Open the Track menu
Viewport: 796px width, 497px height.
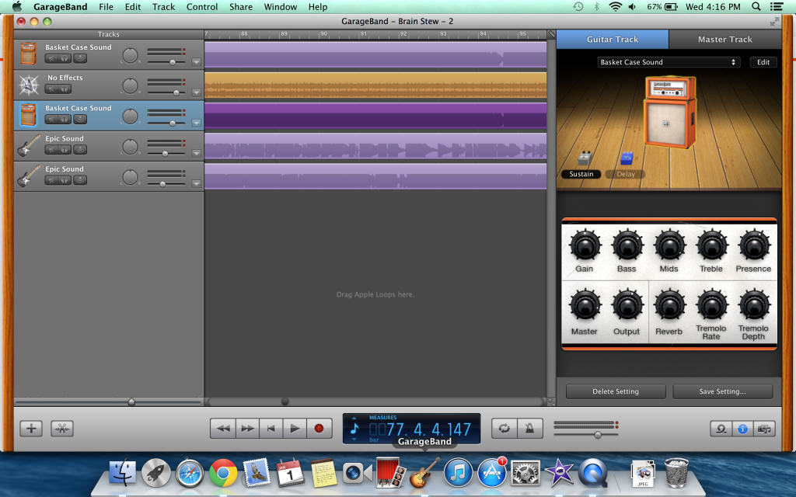[163, 6]
